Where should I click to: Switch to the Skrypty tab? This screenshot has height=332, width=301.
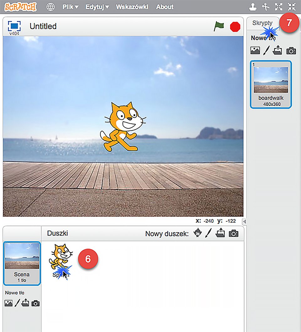point(262,23)
